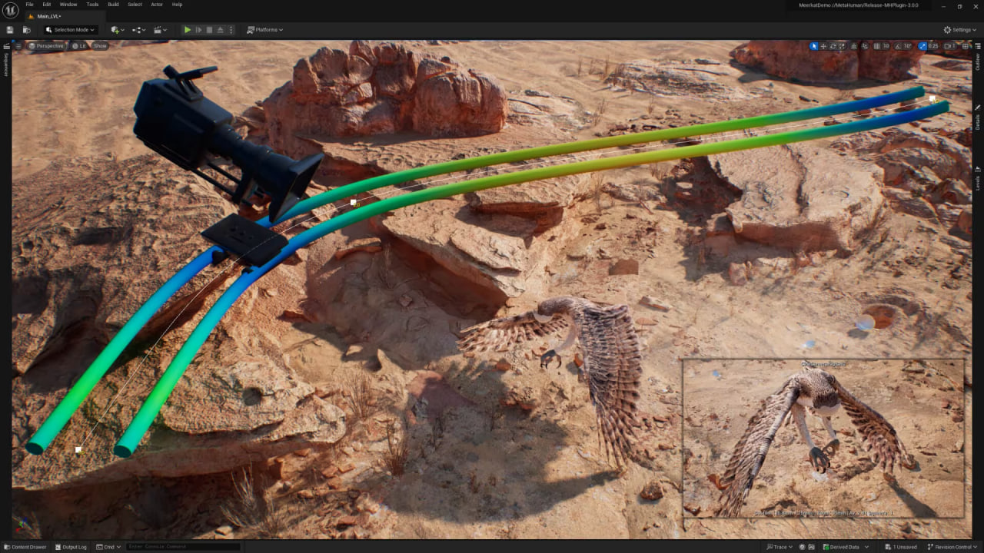The width and height of the screenshot is (984, 553).
Task: Open the Perspective viewport dropdown
Action: [46, 45]
